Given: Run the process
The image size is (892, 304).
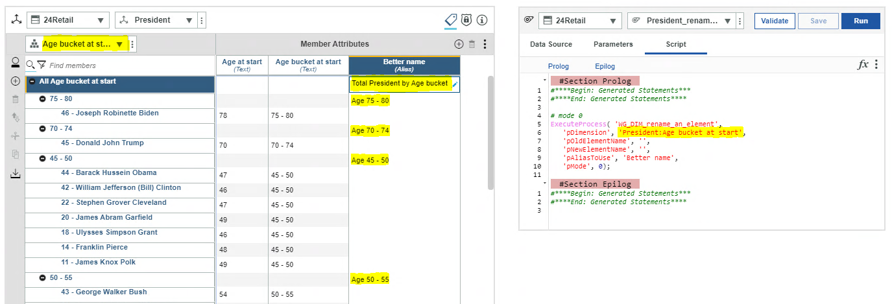Looking at the screenshot, I should tap(861, 21).
